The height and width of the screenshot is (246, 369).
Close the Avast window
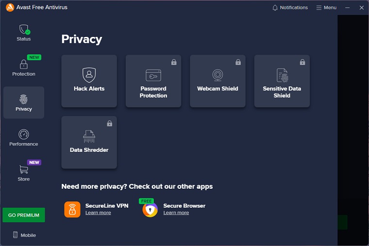[x=362, y=8]
